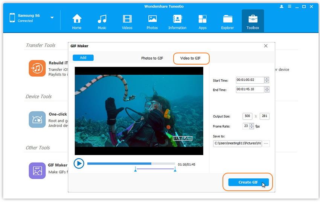Click the Create GIF button
Viewport: 320px width, 202px height.
(x=248, y=182)
